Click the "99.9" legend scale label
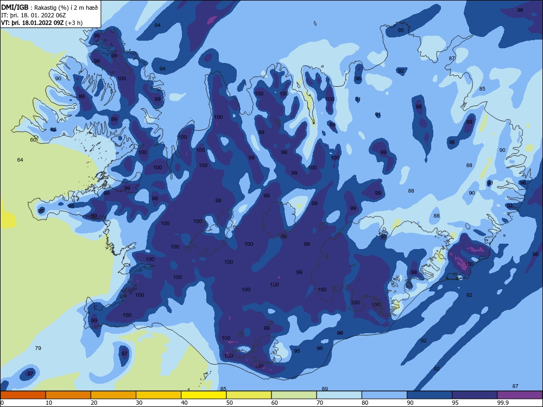This screenshot has height=407, width=543. click(x=503, y=403)
